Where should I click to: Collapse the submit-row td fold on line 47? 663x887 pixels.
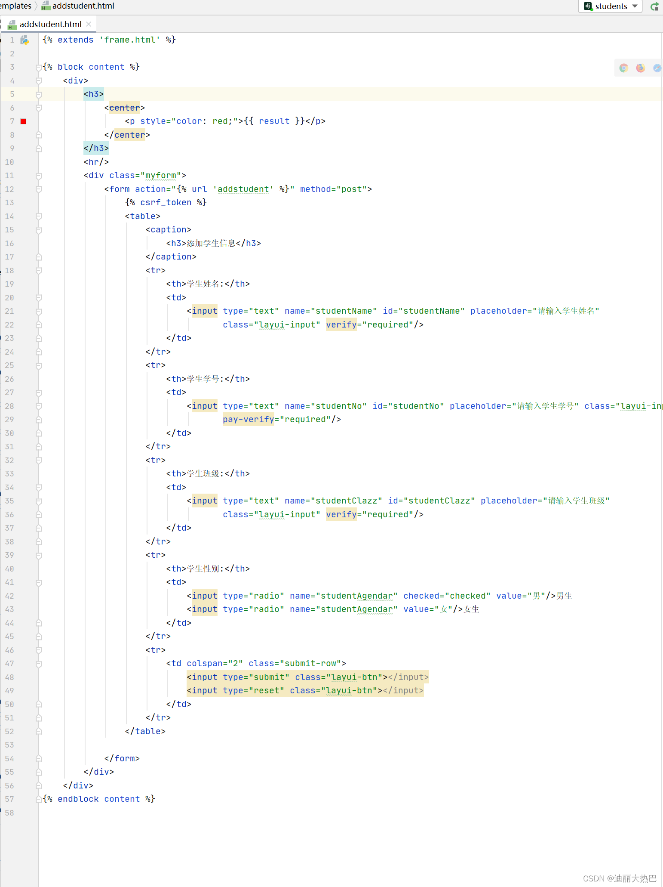click(x=39, y=664)
